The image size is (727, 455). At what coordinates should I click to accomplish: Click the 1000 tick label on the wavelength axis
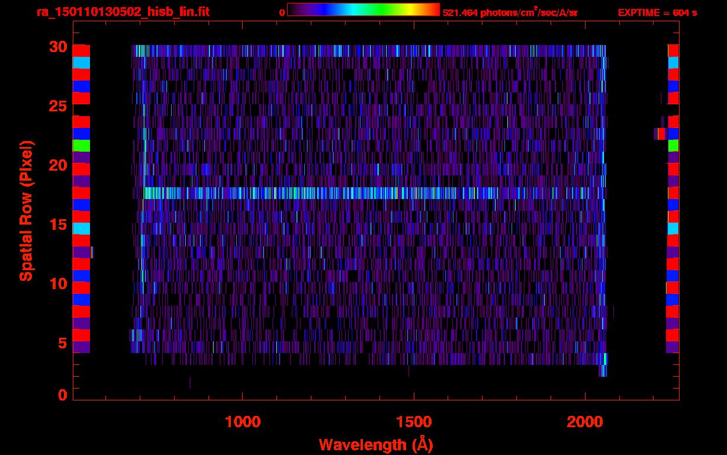coord(243,422)
